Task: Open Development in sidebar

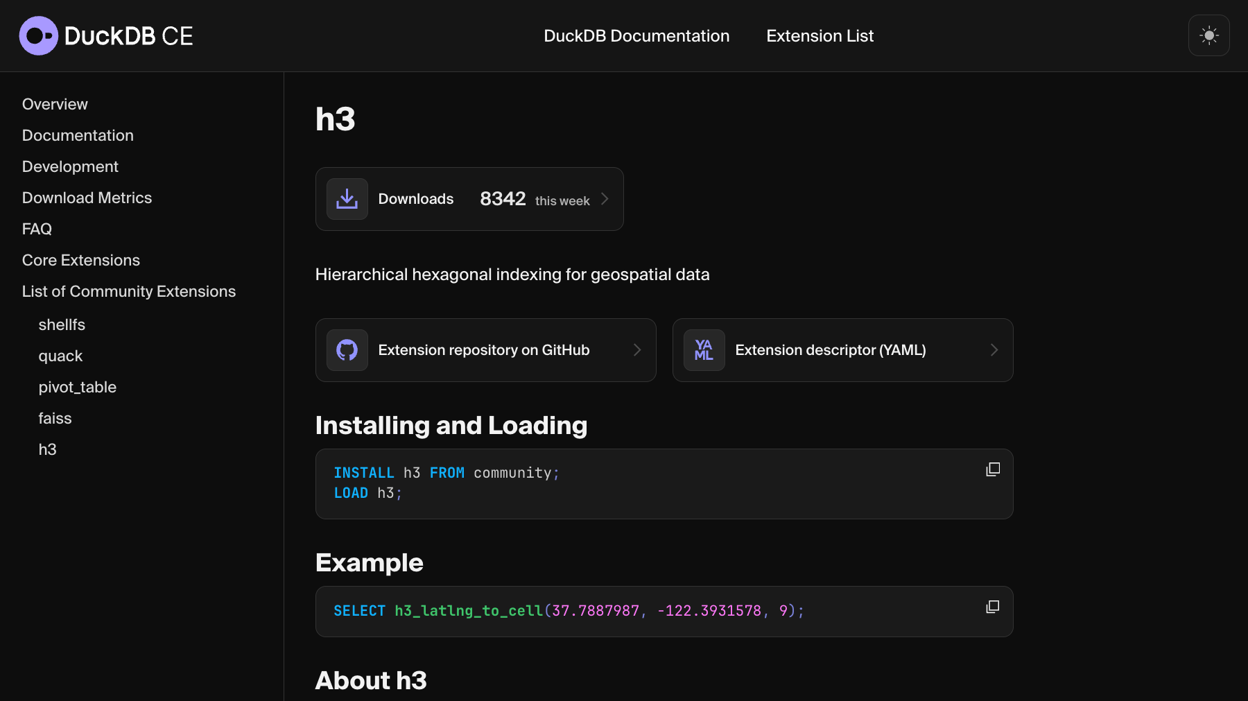Action: pyautogui.click(x=70, y=166)
